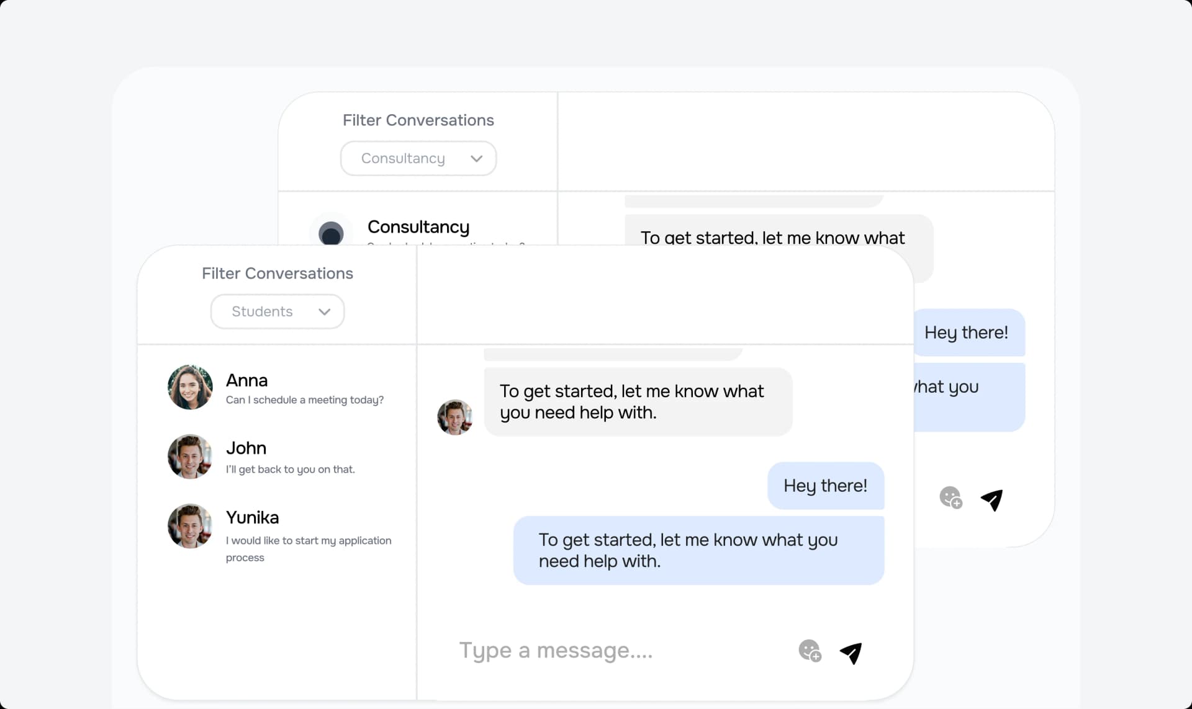Click John's profile picture in the list
Screen dimensions: 1192x709
[x=190, y=457]
